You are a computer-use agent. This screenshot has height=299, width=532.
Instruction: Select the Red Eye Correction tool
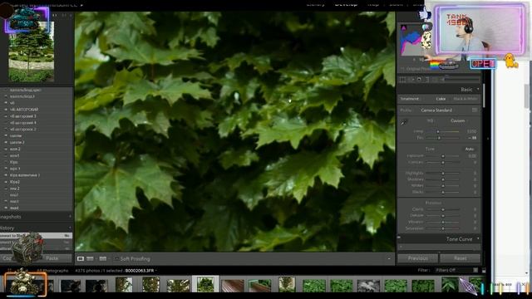[x=419, y=80]
